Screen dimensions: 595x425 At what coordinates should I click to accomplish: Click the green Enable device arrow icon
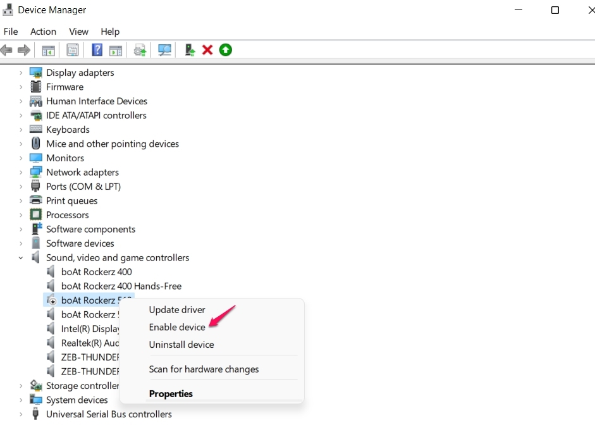point(225,50)
